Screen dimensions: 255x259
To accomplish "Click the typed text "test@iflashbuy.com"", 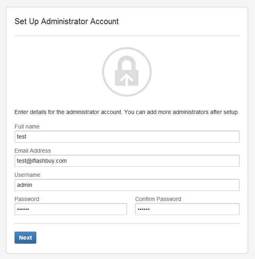I will 42,161.
